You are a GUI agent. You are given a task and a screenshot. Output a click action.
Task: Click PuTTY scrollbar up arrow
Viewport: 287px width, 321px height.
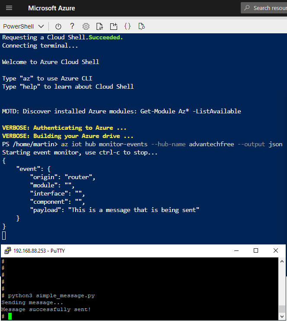coord(282,261)
